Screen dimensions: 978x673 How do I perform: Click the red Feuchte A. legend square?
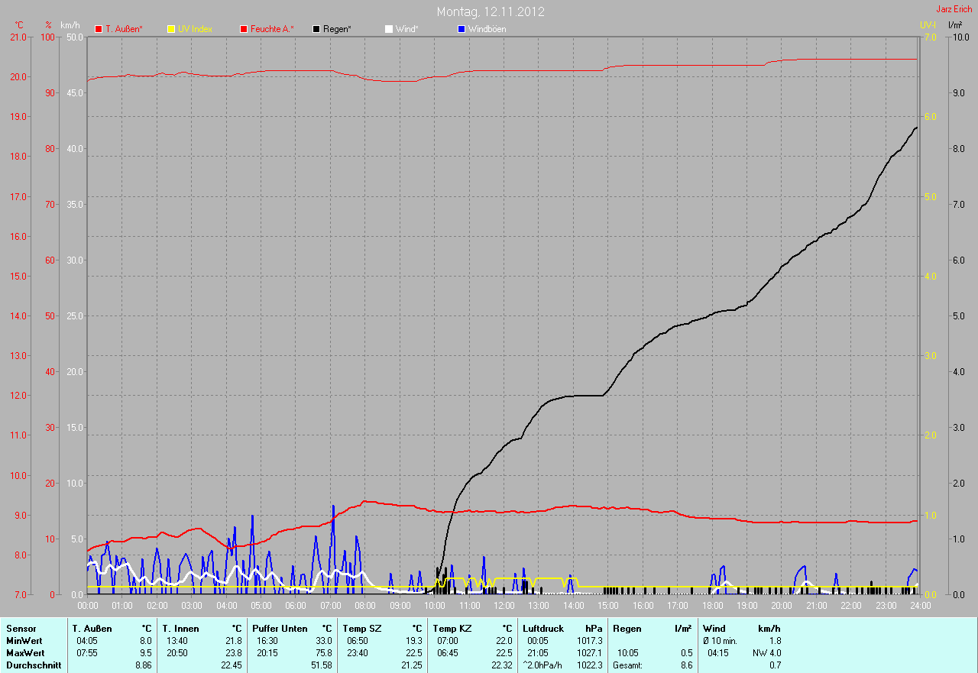coord(244,29)
